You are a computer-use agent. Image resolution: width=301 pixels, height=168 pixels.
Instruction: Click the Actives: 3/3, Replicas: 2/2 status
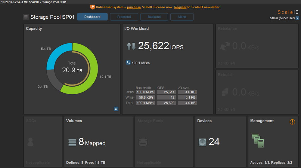[x=271, y=163]
